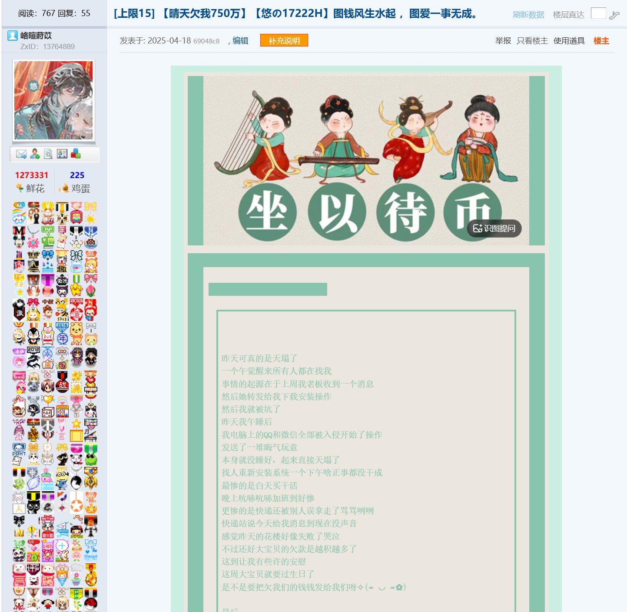Click the 鸡蛋 egg icon
This screenshot has width=627, height=612.
pos(64,188)
